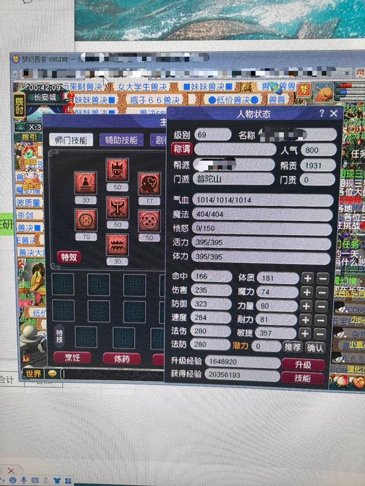Open the chat emoji speech-bubble icon

52,374
